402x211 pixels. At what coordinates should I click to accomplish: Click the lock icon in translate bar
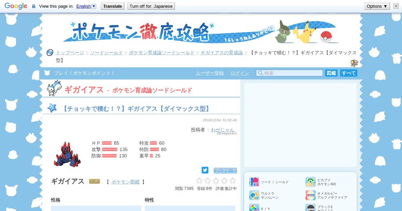33,6
